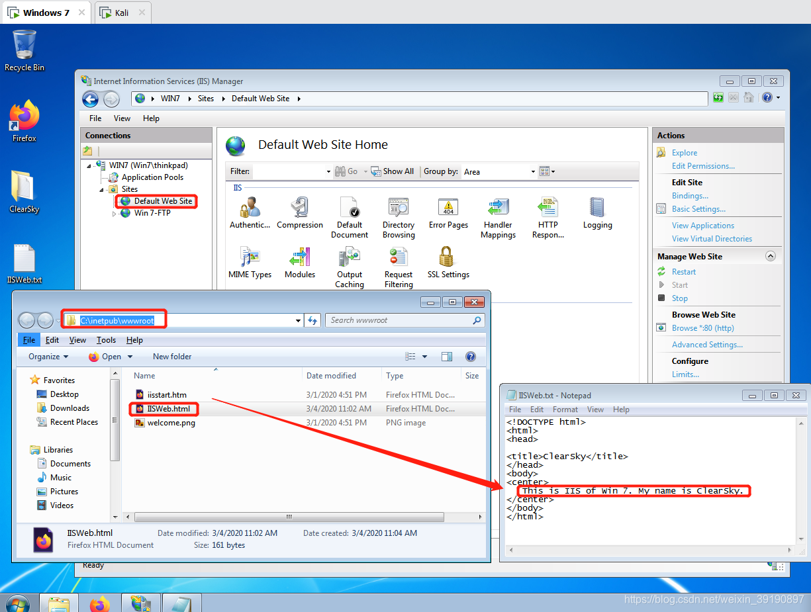Select the IISWeb.txt desktop file
The width and height of the screenshot is (811, 612).
(x=24, y=263)
